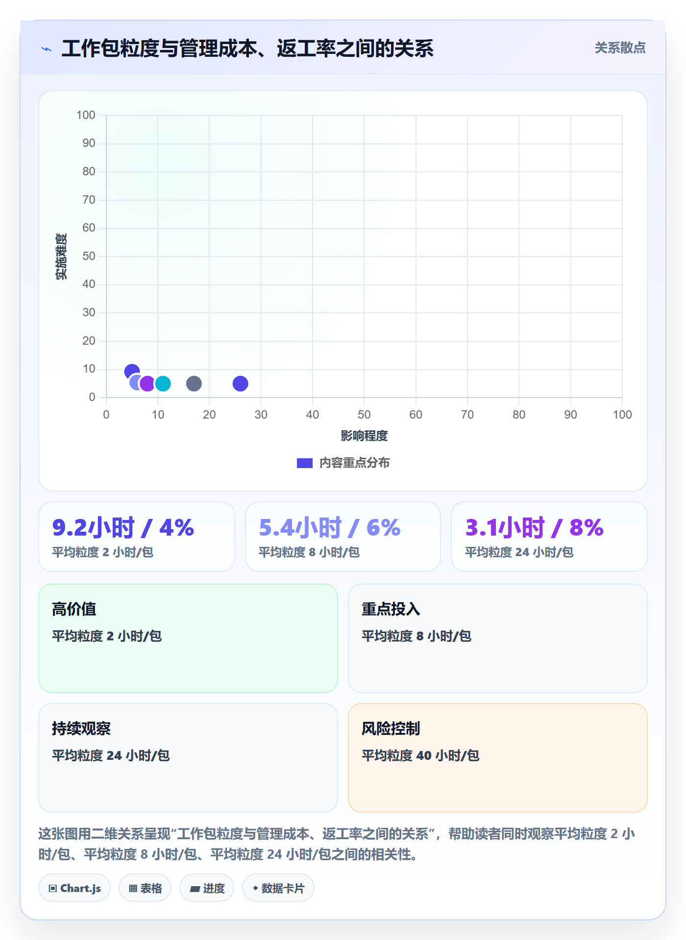Viewport: 686px width, 940px height.
Task: Open the 5.4小时 / 6% metric card
Action: (x=343, y=537)
